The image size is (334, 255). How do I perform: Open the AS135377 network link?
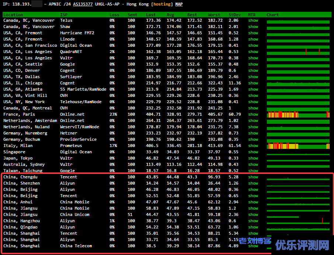[x=83, y=4]
